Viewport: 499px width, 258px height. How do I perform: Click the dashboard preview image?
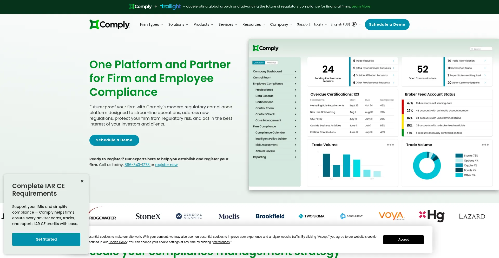[373, 114]
